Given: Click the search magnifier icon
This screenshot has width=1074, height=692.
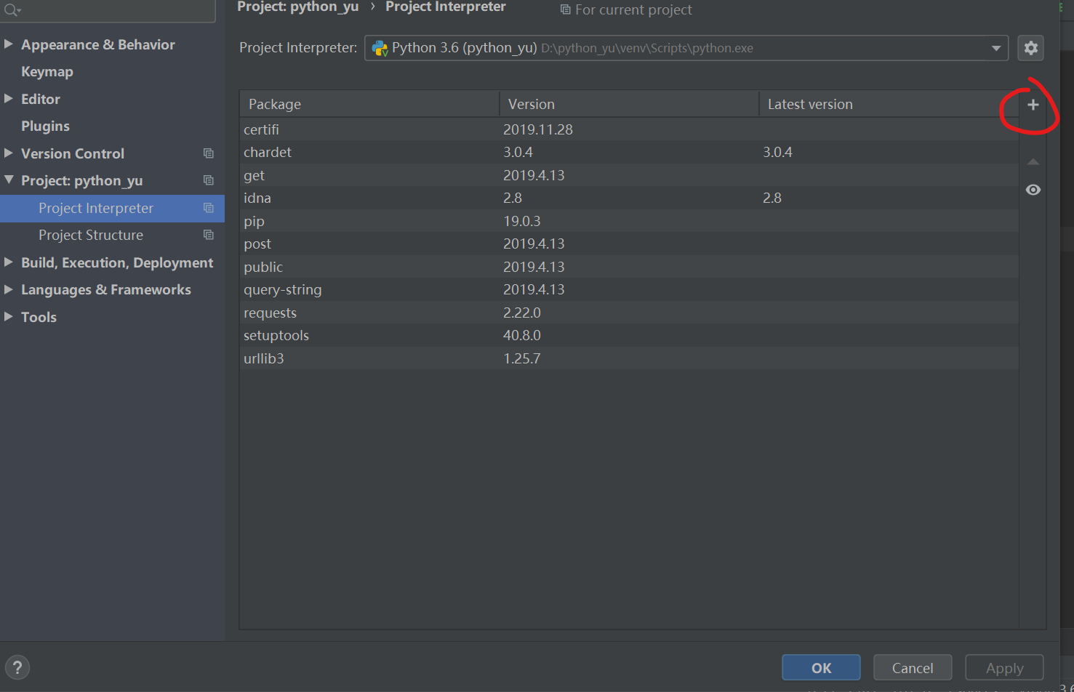Looking at the screenshot, I should [12, 9].
